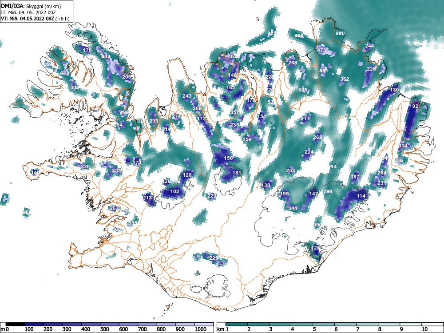Click the visibility value "181" on the map
Screen dimensions: 444x333
coord(237,173)
